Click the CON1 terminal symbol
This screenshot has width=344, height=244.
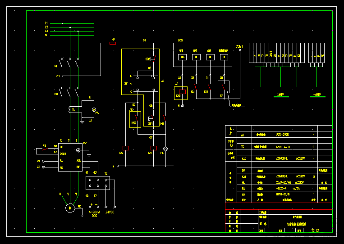click(x=240, y=50)
